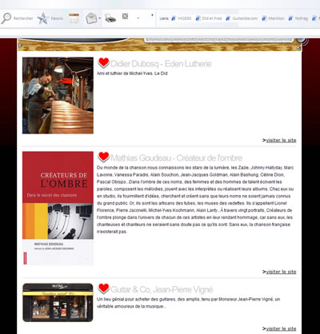This screenshot has height=334, width=320.
Task: Click the heart icon beside Mathias Goudeau
Action: point(103,157)
